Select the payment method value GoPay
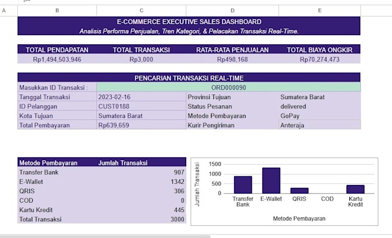Image resolution: width=392 pixels, height=238 pixels. pyautogui.click(x=290, y=116)
